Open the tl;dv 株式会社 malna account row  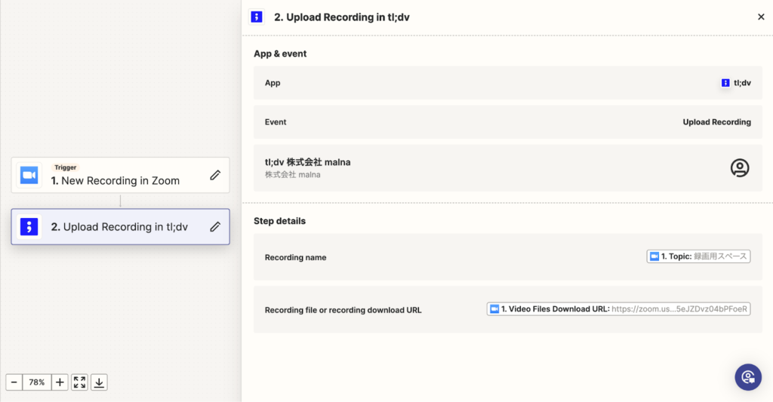(508, 168)
